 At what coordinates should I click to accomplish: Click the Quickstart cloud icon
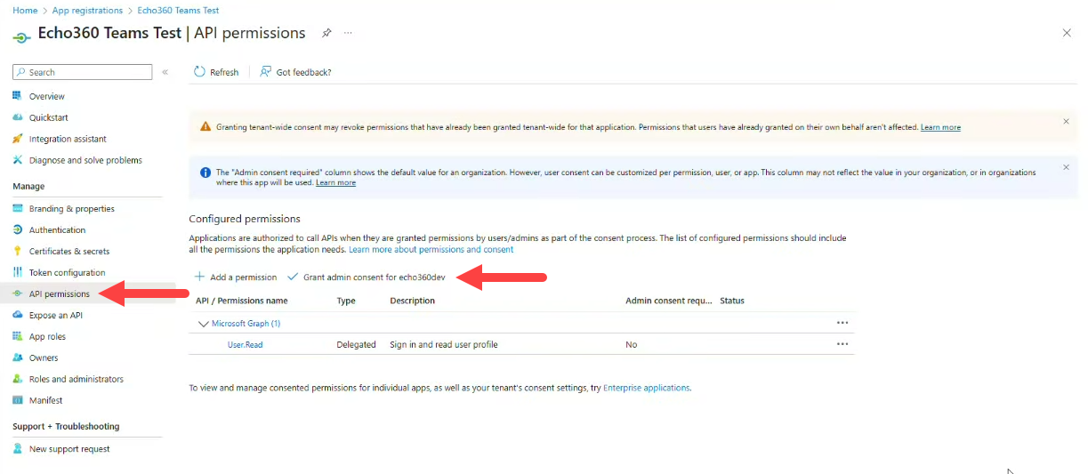point(18,117)
